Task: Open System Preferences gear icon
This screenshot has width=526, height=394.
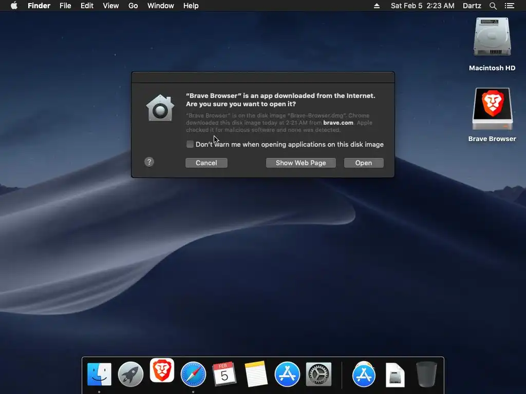Action: 318,374
